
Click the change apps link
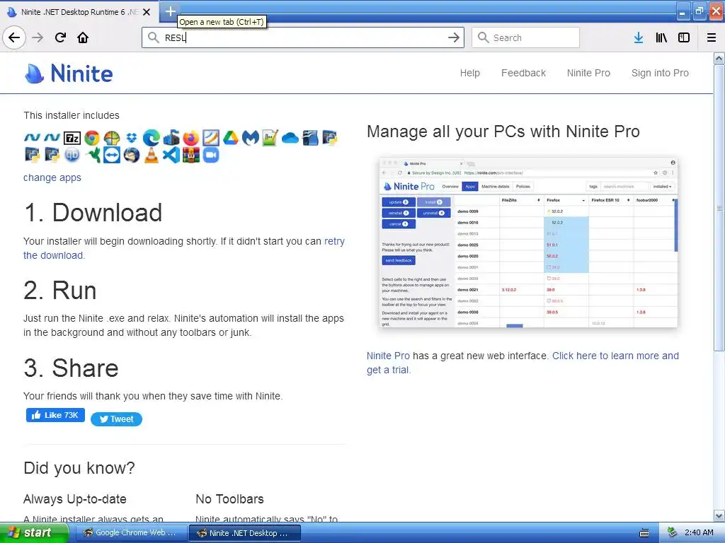pos(52,177)
